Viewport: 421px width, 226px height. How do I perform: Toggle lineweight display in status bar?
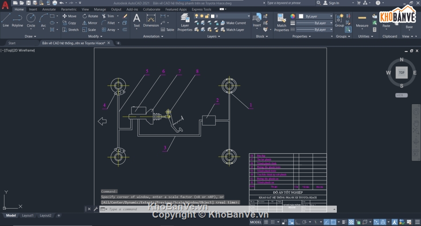[x=344, y=222]
